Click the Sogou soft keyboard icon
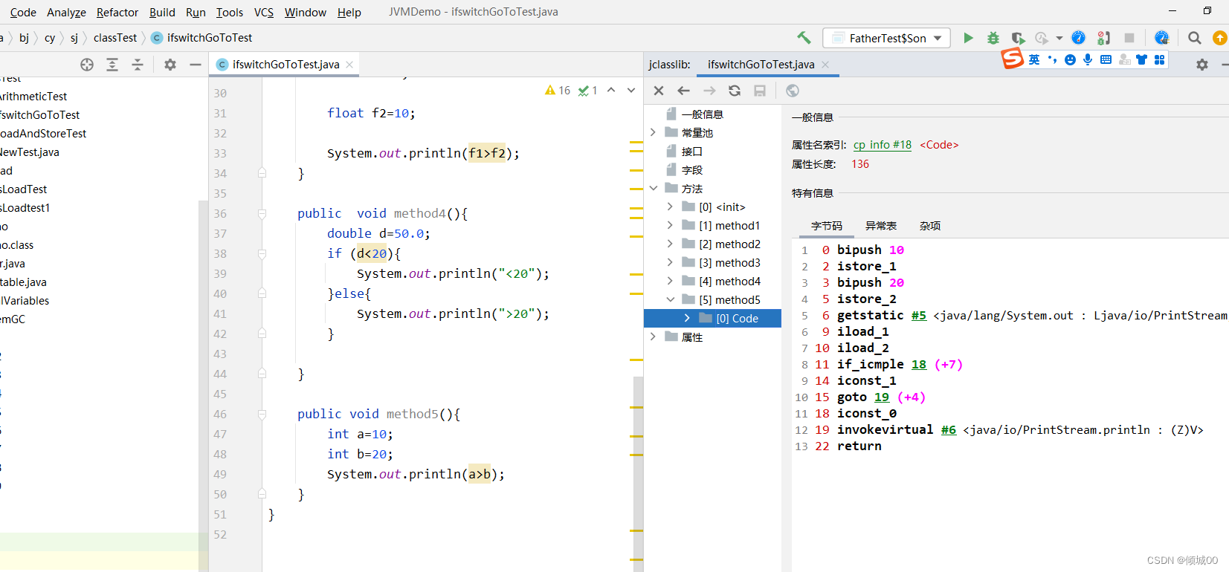Viewport: 1229px width, 572px height. 1106,59
